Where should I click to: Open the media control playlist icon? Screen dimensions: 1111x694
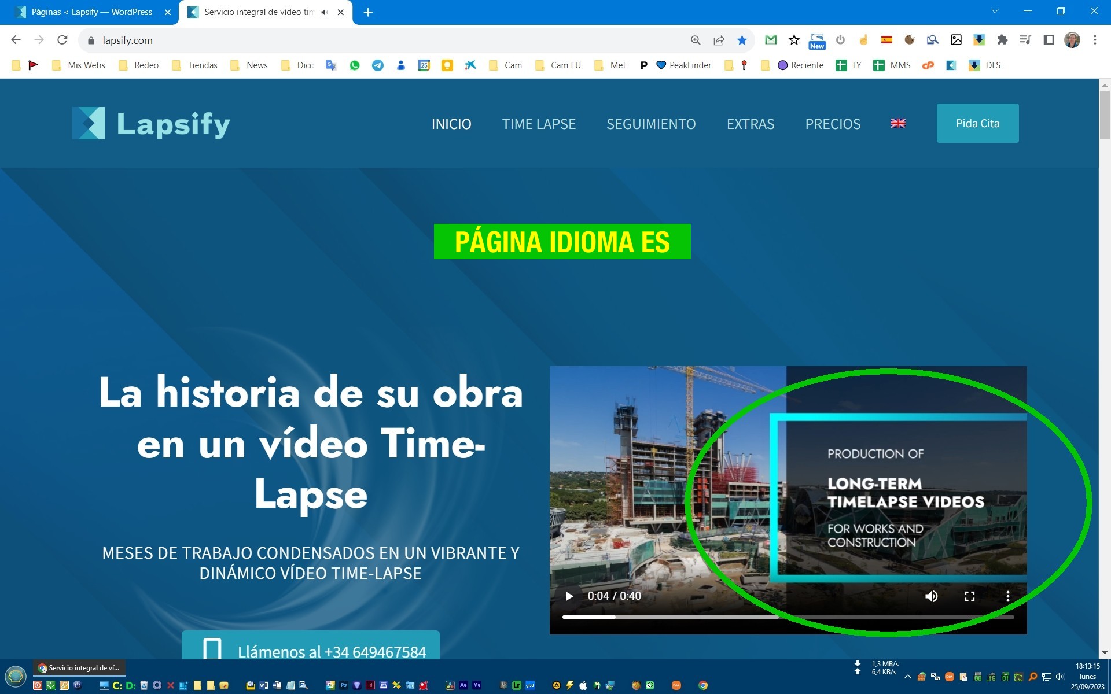(1025, 40)
